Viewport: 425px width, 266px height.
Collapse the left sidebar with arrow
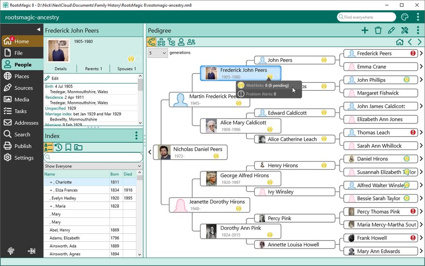click(x=39, y=29)
